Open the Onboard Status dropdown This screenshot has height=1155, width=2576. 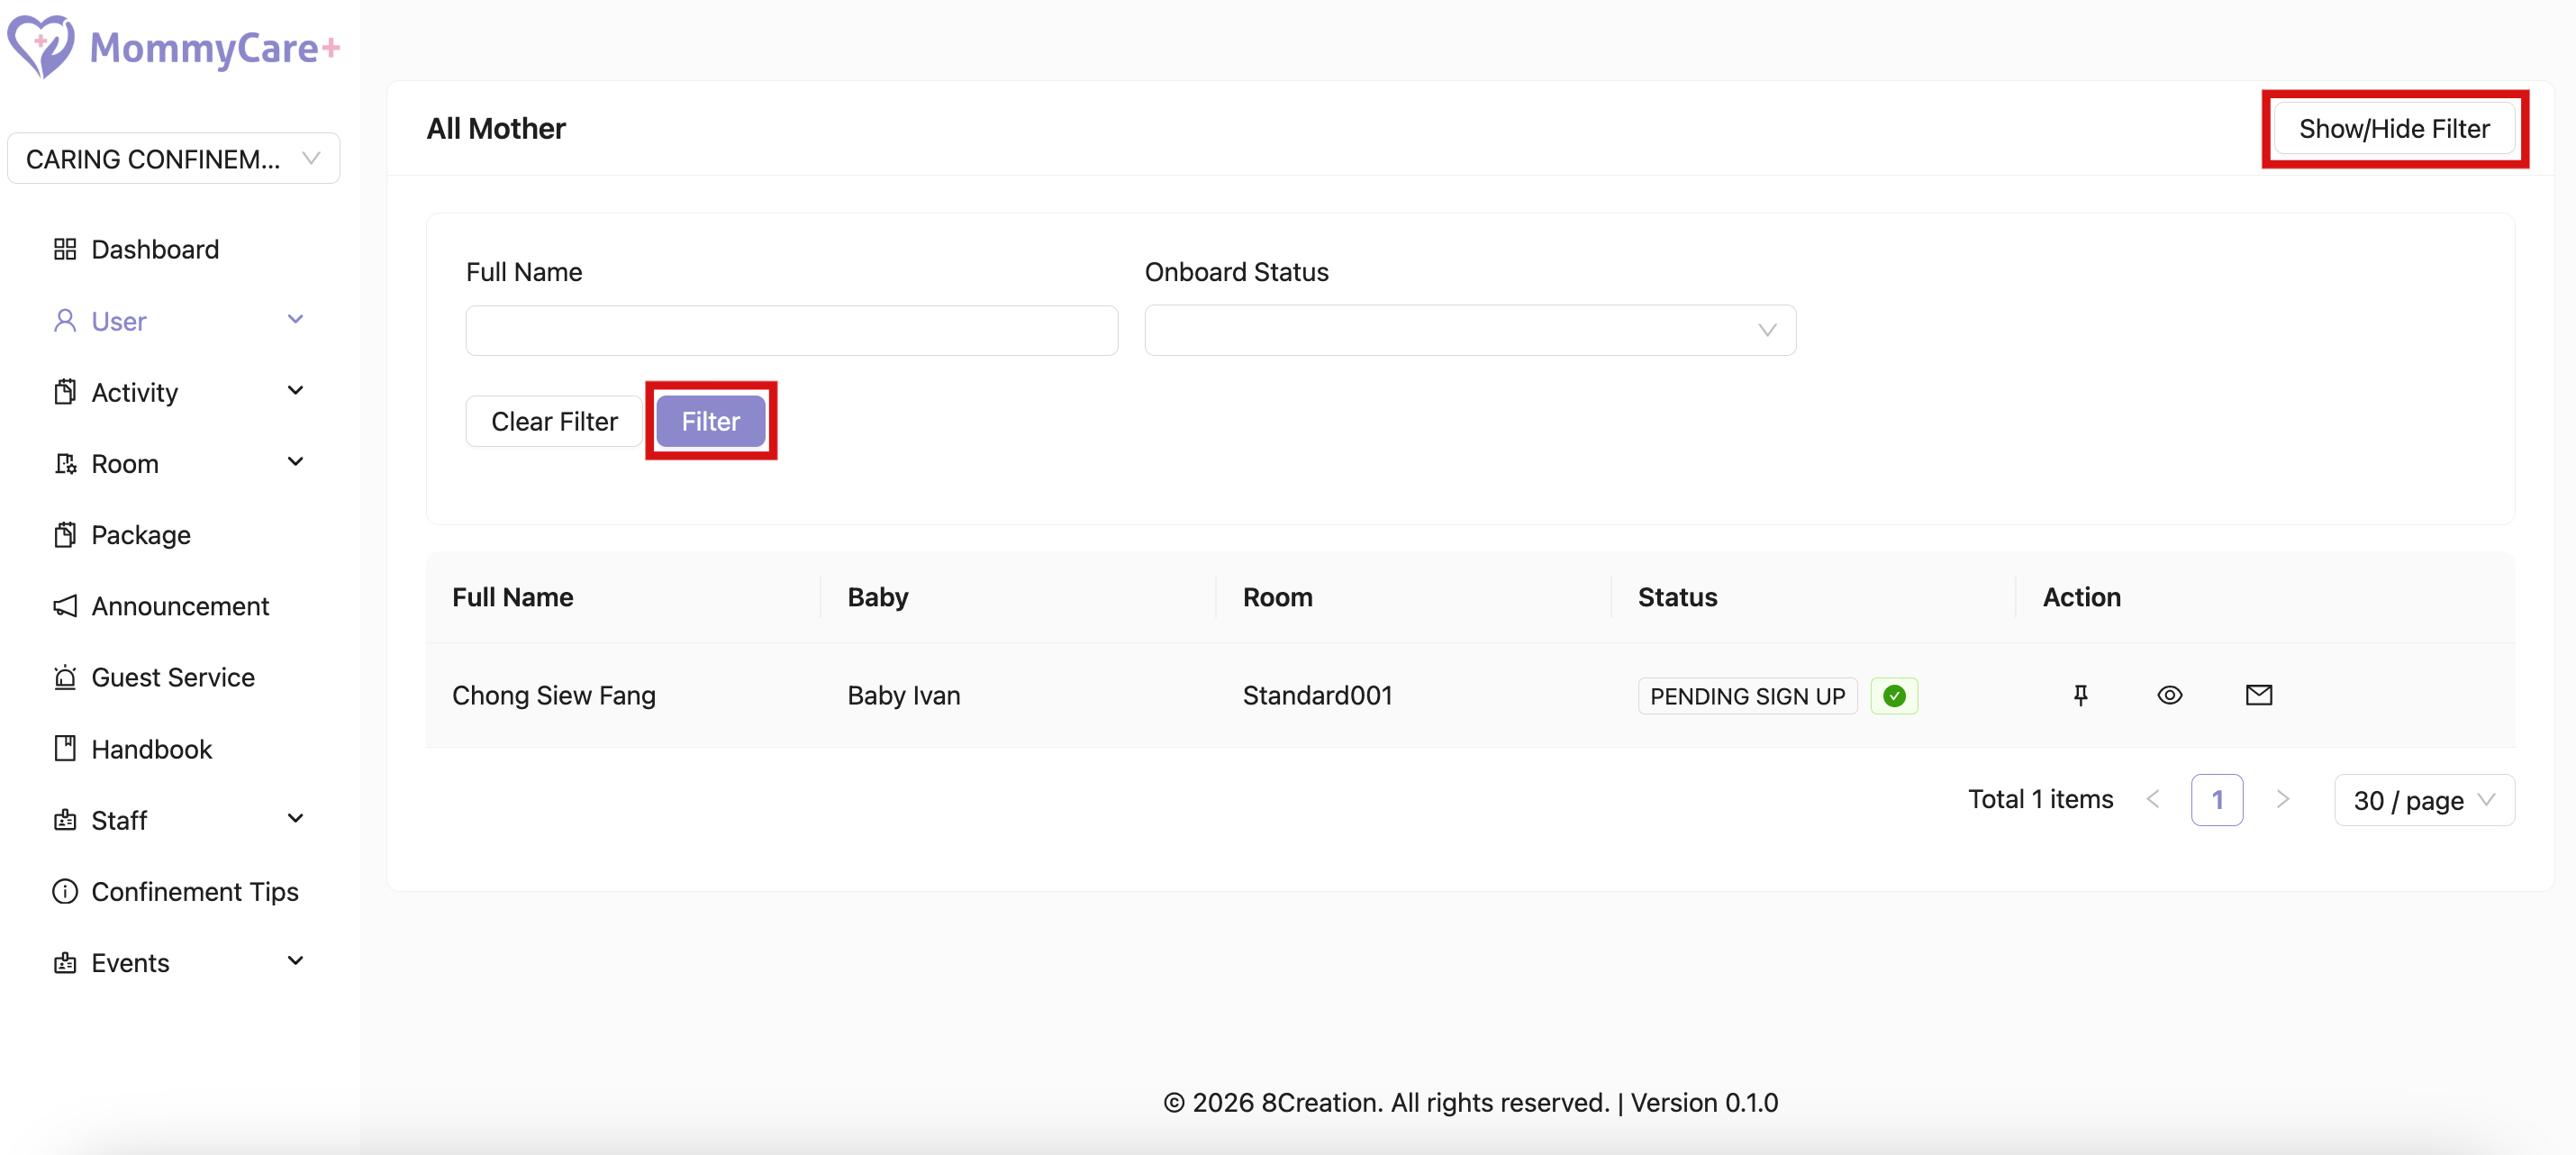click(1469, 330)
